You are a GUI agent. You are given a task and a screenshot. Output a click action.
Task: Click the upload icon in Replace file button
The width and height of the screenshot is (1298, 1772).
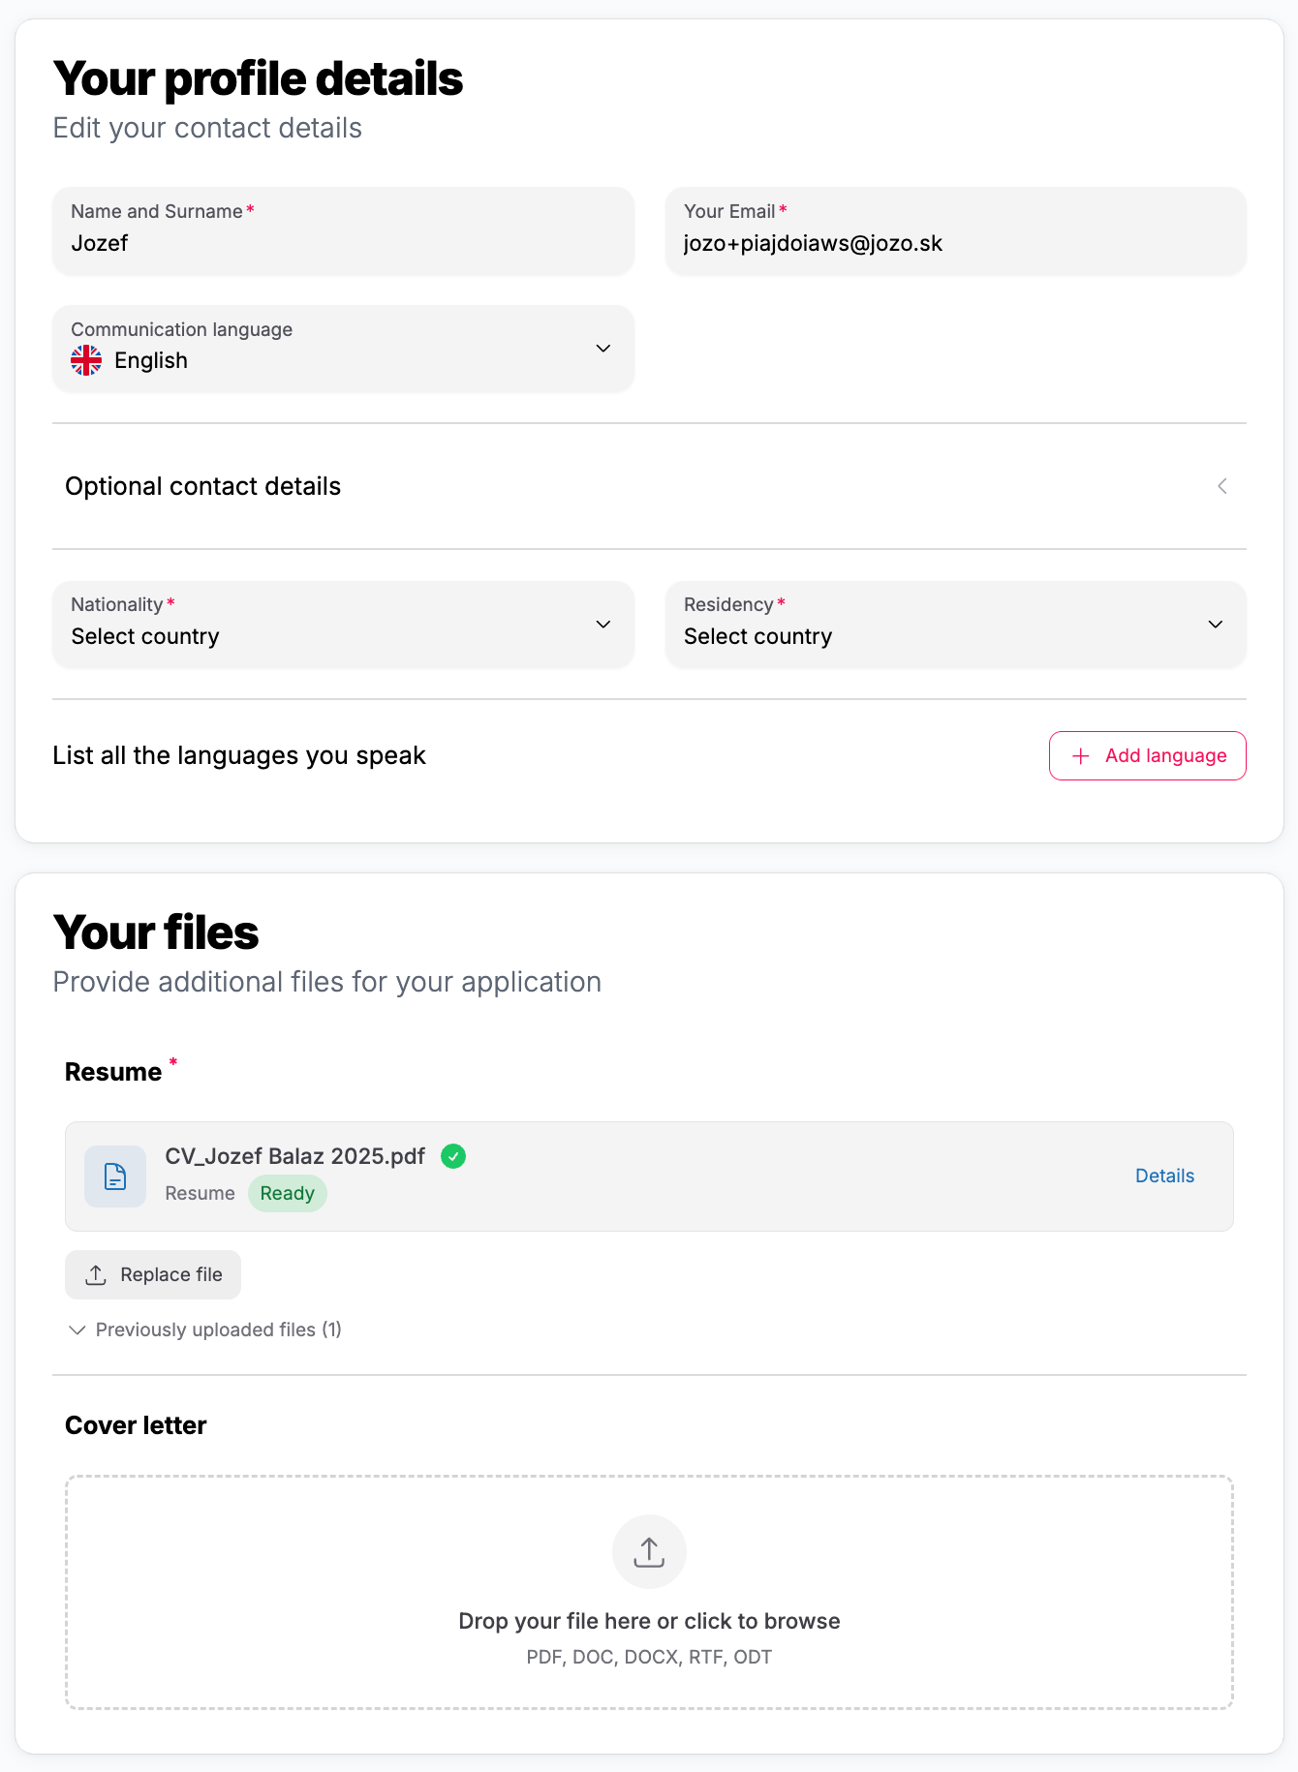pyautogui.click(x=96, y=1275)
